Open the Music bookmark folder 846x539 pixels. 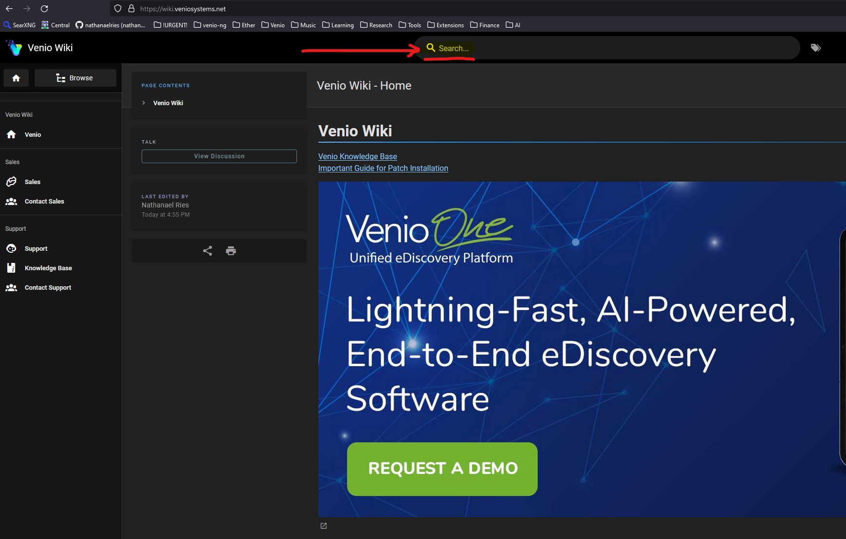coord(303,25)
